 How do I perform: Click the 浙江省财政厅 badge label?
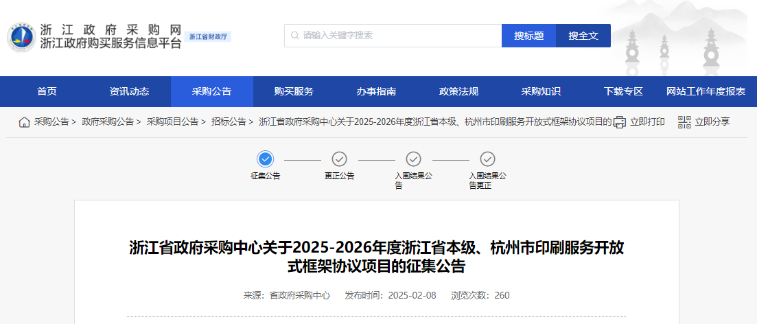tap(209, 36)
